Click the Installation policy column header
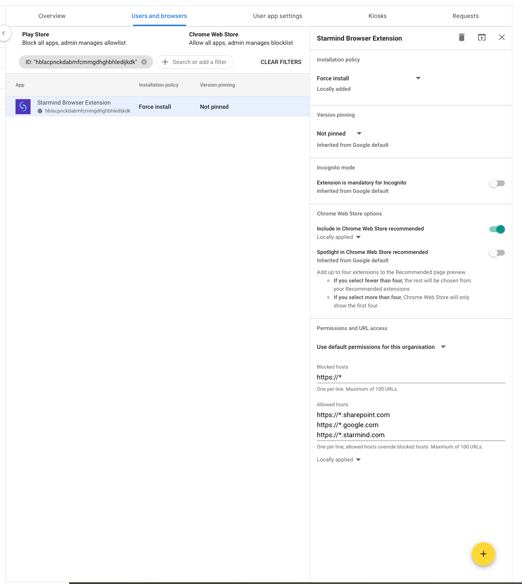The width and height of the screenshot is (522, 584). 159,85
